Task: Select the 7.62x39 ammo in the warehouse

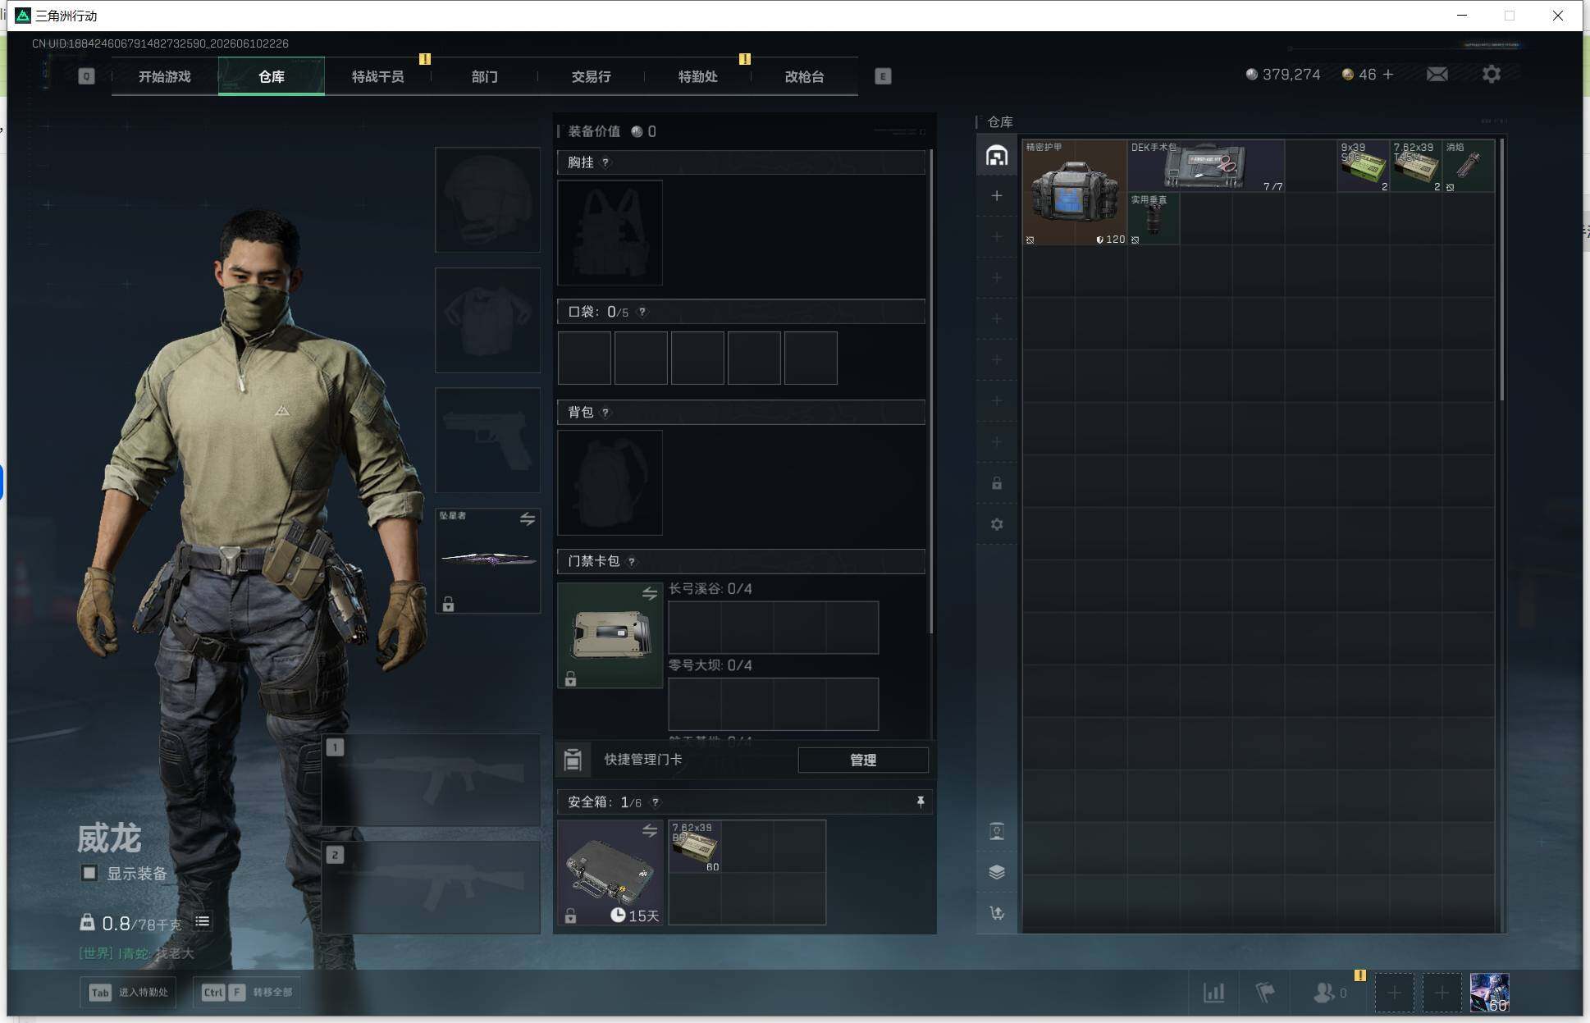Action: (x=1416, y=166)
